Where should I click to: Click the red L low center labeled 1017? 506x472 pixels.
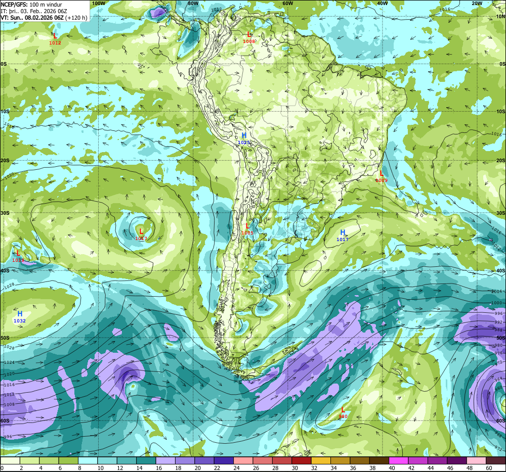(x=141, y=231)
